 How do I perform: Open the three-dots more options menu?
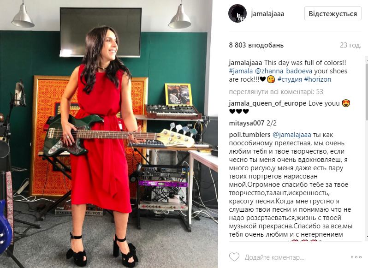pyautogui.click(x=356, y=257)
